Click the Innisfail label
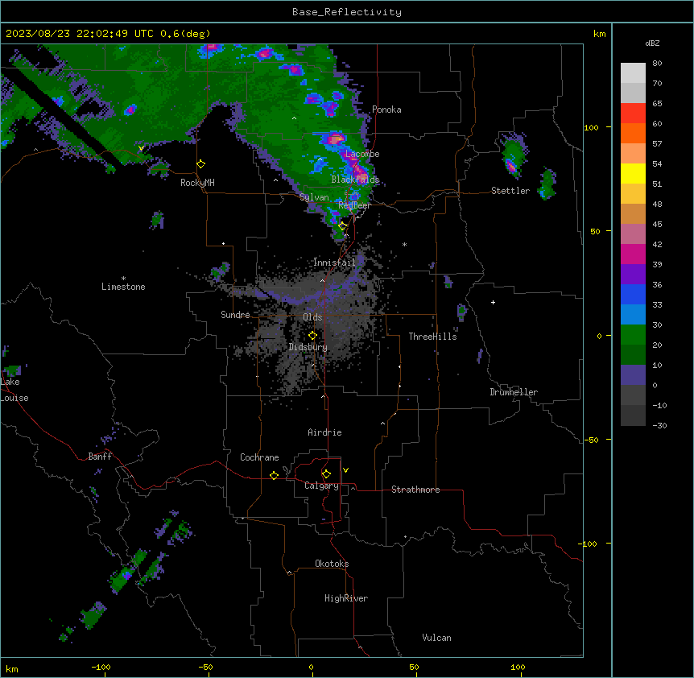Viewport: 694px width, 678px height. pos(334,263)
